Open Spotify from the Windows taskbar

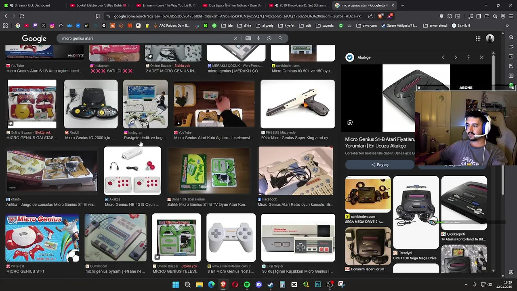(247, 285)
